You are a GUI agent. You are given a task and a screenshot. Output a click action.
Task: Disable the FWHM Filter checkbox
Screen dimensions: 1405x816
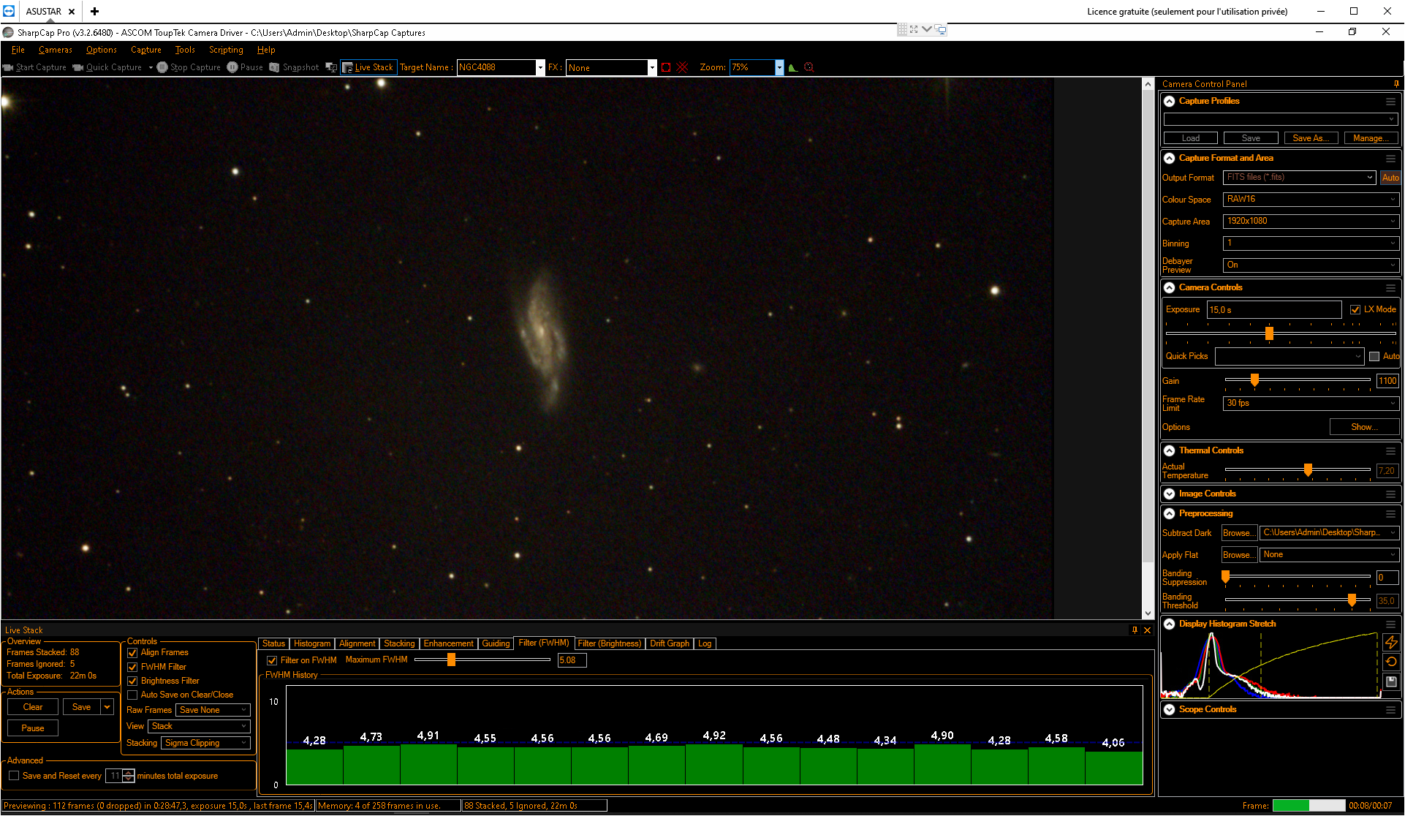pyautogui.click(x=132, y=667)
